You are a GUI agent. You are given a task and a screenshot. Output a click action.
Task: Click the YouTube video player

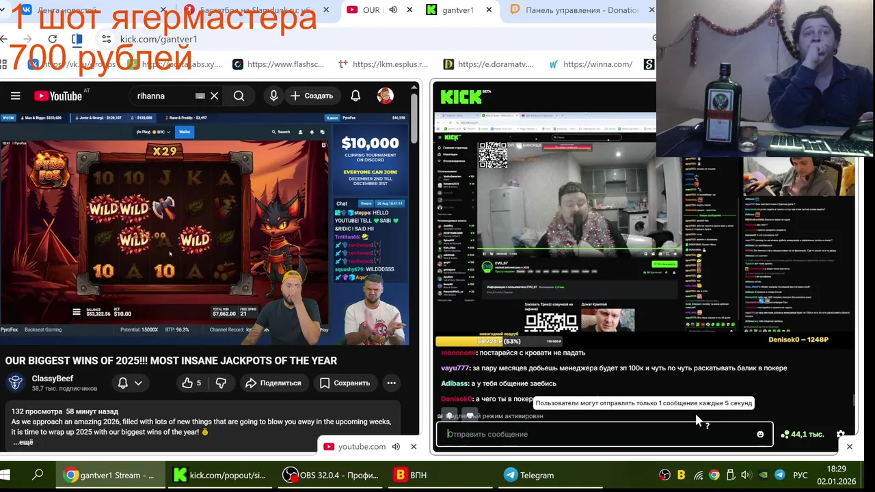point(205,229)
